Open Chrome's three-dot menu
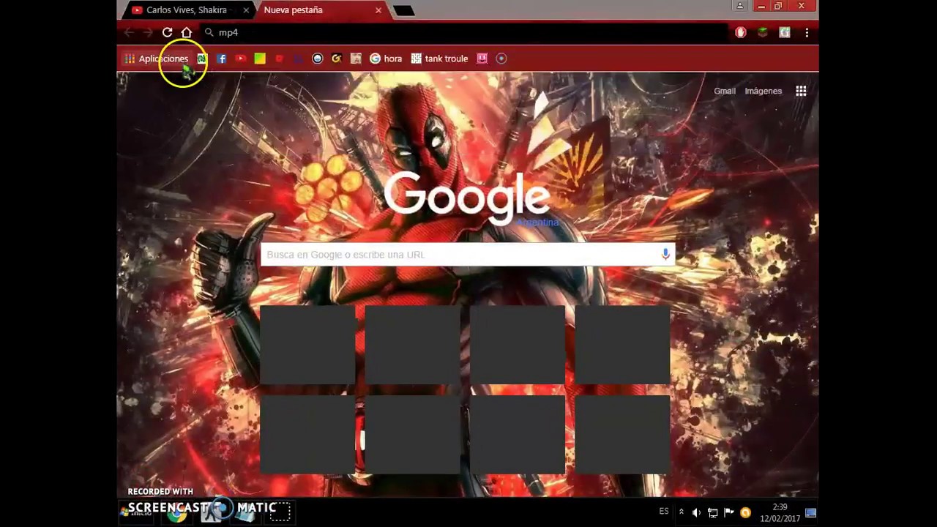The height and width of the screenshot is (527, 937). [807, 32]
